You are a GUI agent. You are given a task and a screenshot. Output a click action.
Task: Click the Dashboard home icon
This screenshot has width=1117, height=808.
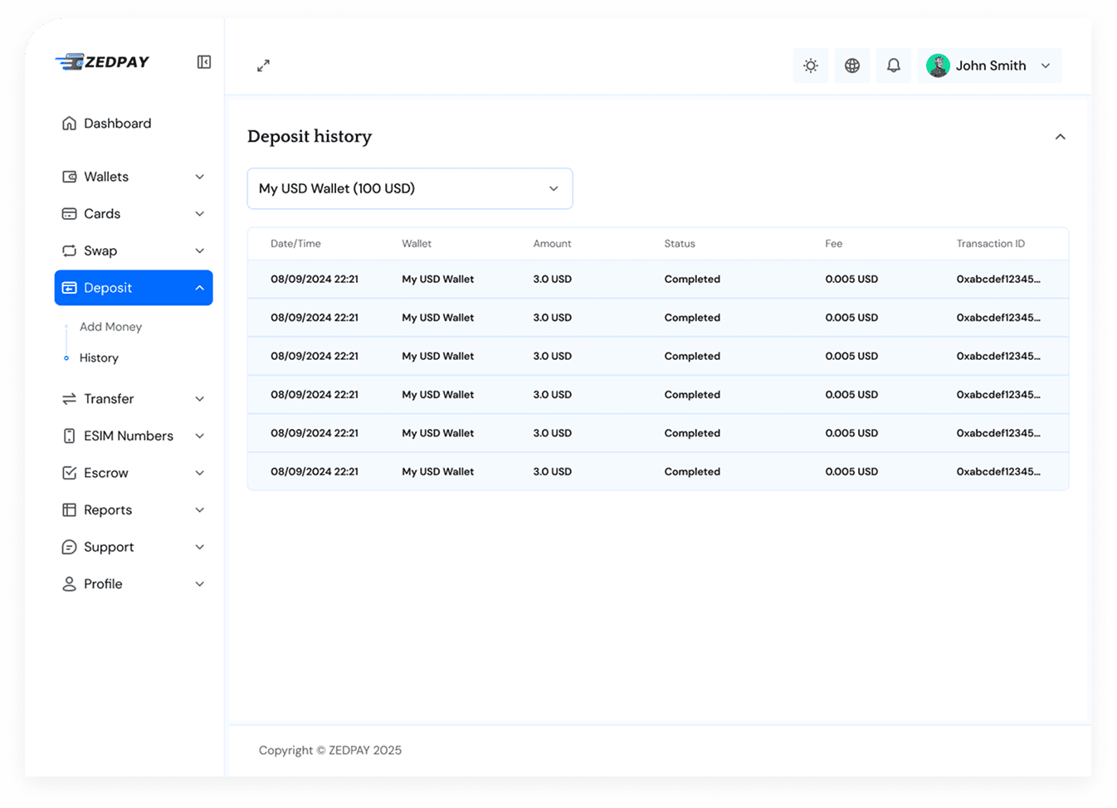70,124
